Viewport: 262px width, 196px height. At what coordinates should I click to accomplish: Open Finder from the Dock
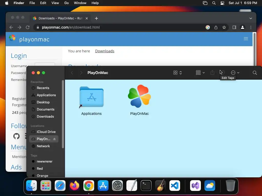tap(31, 186)
